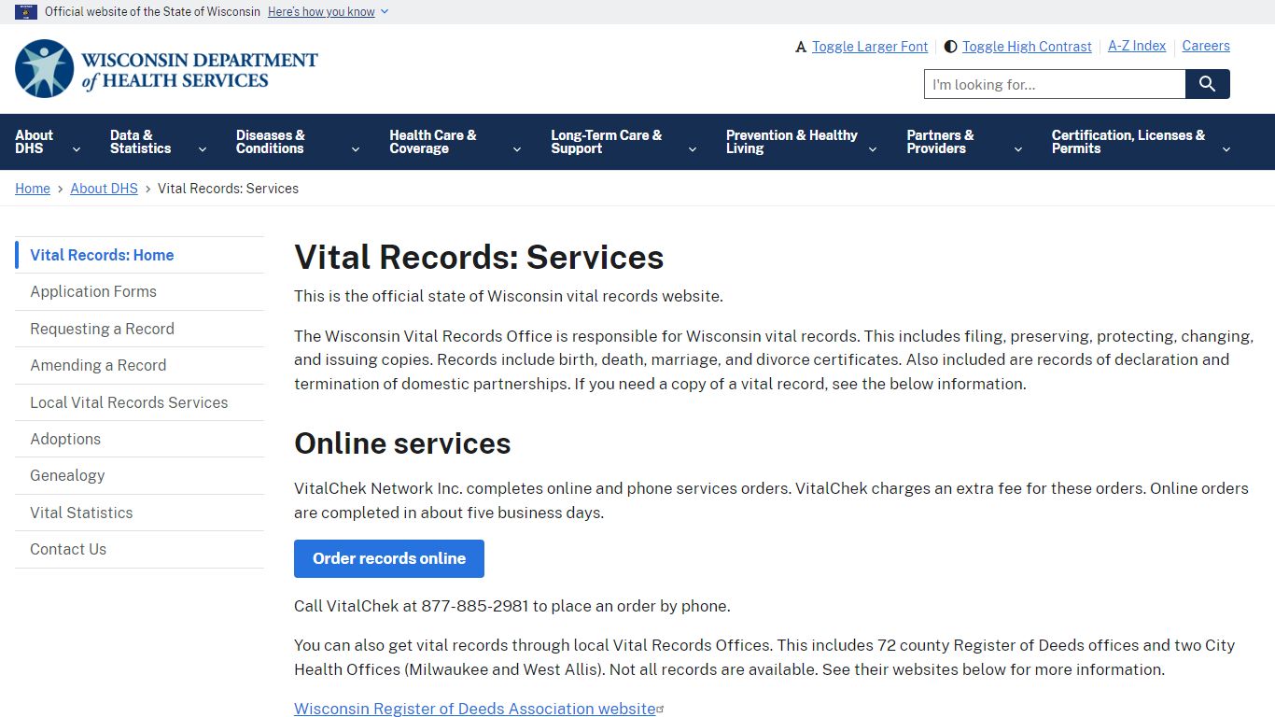Expand "Here's how you know" banner

(x=329, y=12)
